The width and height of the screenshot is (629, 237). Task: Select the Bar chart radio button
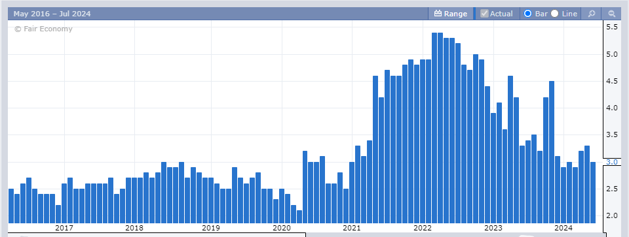tap(528, 14)
